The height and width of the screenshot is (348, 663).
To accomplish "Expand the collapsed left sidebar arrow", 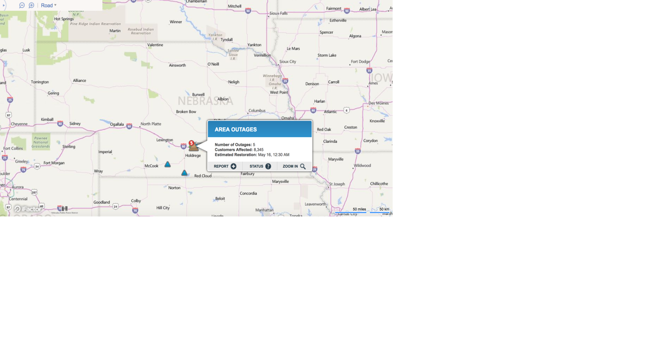I will pos(4,5).
